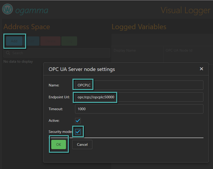Toggle the Active checkbox
This screenshot has width=213, height=169.
tap(78, 120)
